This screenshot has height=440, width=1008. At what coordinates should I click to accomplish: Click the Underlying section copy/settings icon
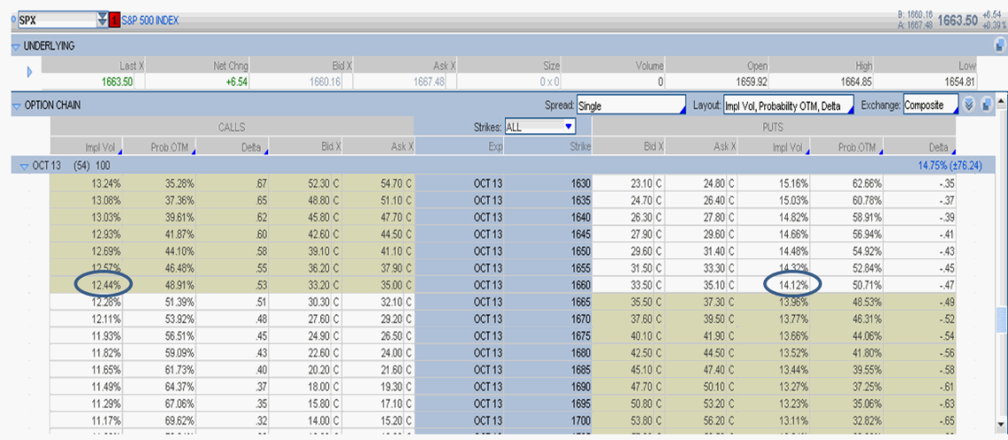click(x=1000, y=45)
